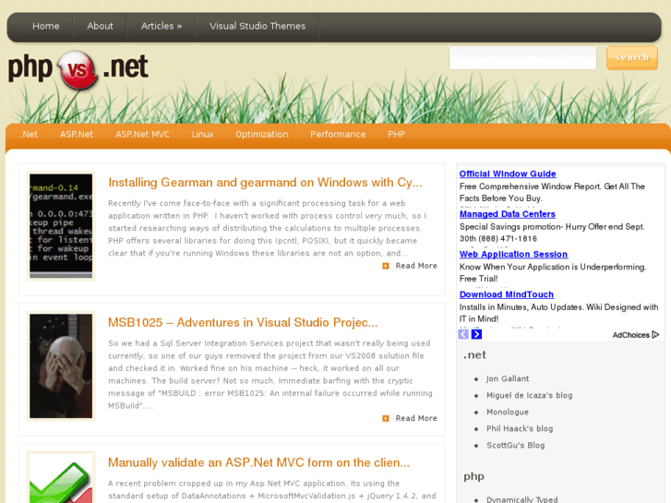Open the Web Application Session ad link
This screenshot has height=503, width=671.
(513, 255)
